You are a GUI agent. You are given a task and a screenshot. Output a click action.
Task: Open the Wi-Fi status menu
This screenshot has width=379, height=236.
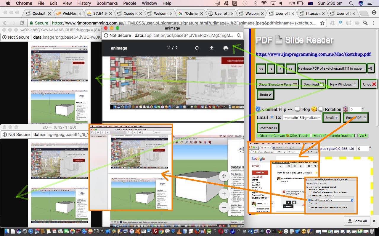tap(264, 3)
